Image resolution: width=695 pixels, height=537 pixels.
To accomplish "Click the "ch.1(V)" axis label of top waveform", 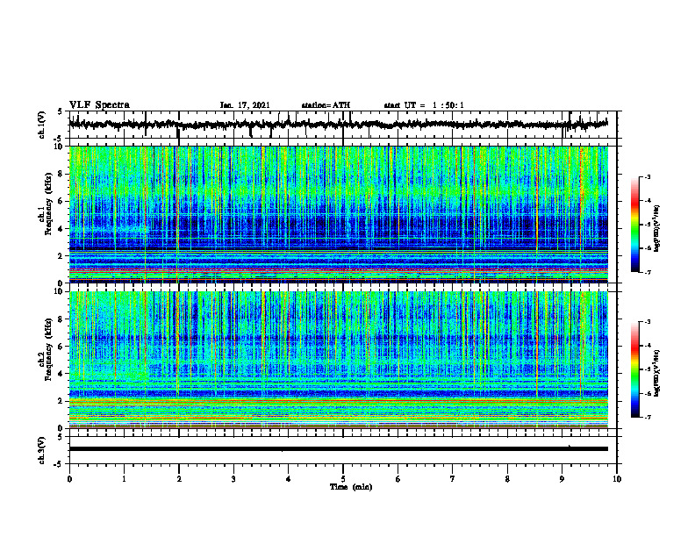I will point(42,125).
